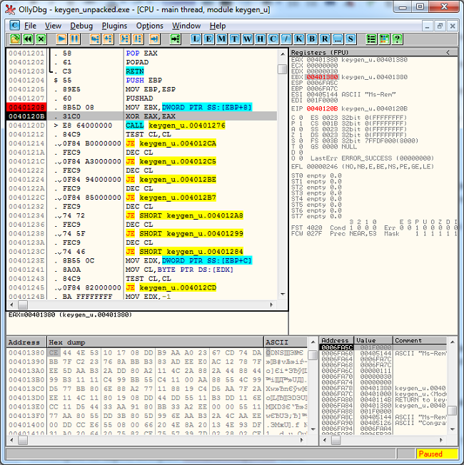This screenshot has height=465, width=464.
Task: Show References via the R button
Action: 325,39
